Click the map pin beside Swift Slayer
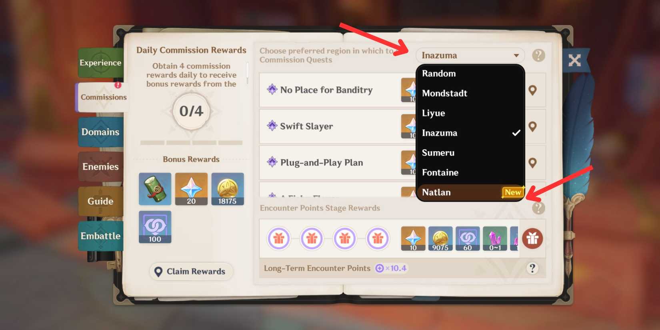Image resolution: width=660 pixels, height=330 pixels. 532,127
